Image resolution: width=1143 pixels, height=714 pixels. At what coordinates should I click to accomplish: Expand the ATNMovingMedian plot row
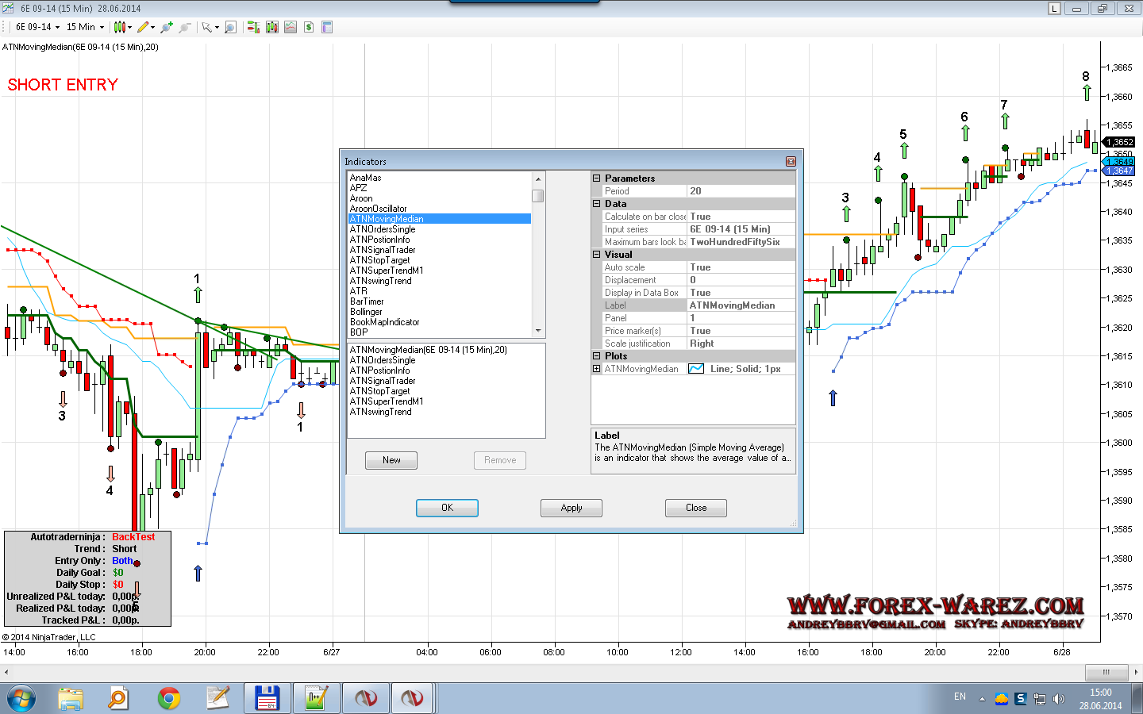[597, 369]
